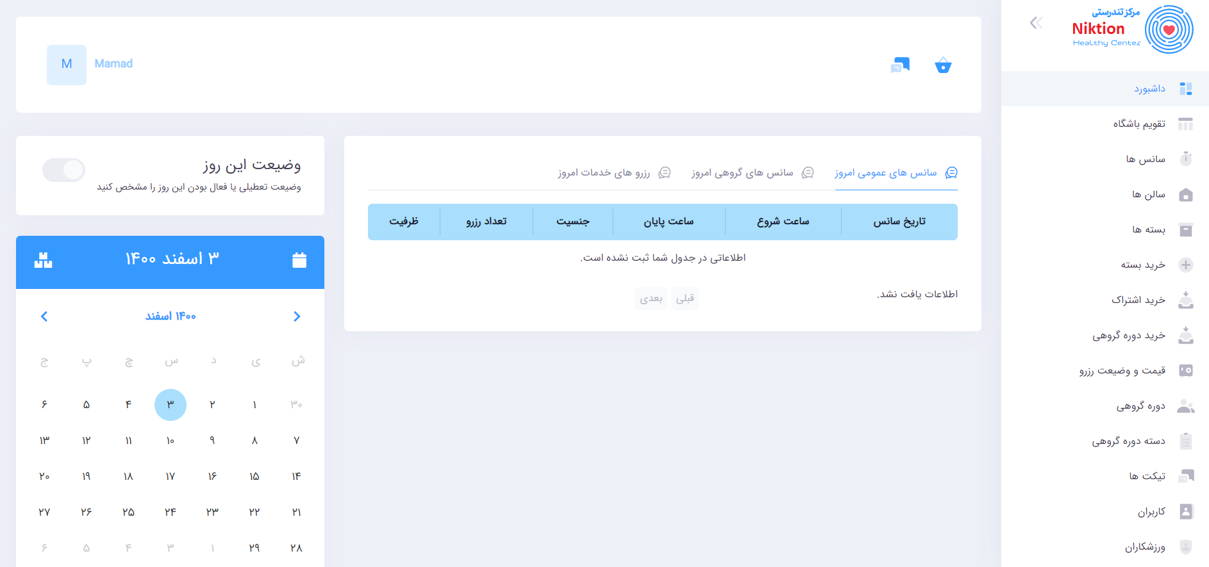Click the اطلاعات یافت نشد text
This screenshot has width=1209, height=567.
[x=917, y=294]
